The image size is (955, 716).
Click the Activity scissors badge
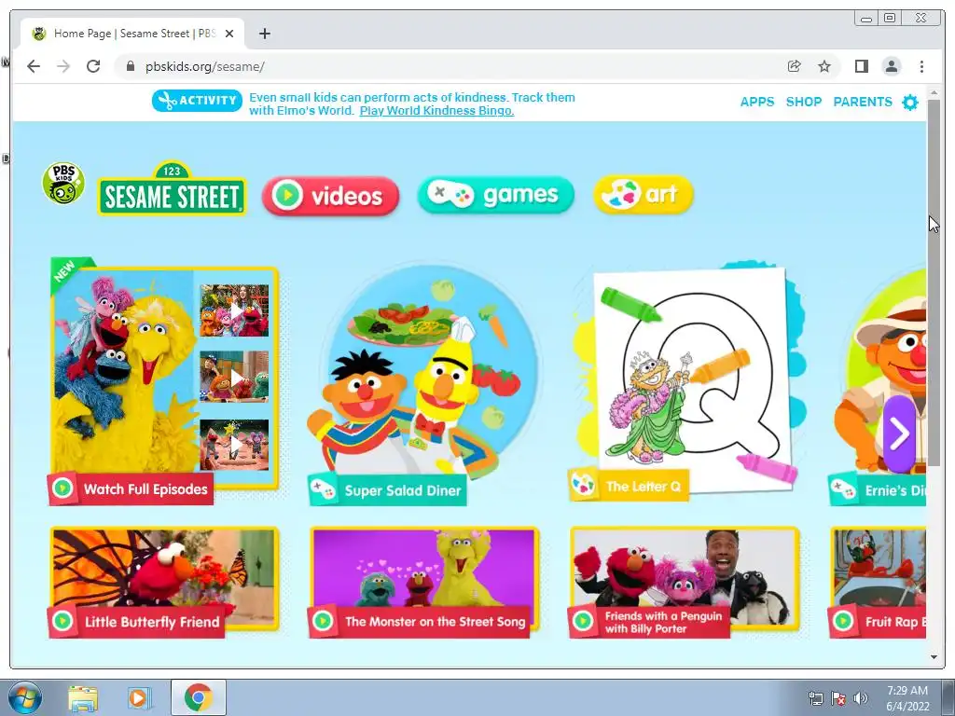click(197, 101)
